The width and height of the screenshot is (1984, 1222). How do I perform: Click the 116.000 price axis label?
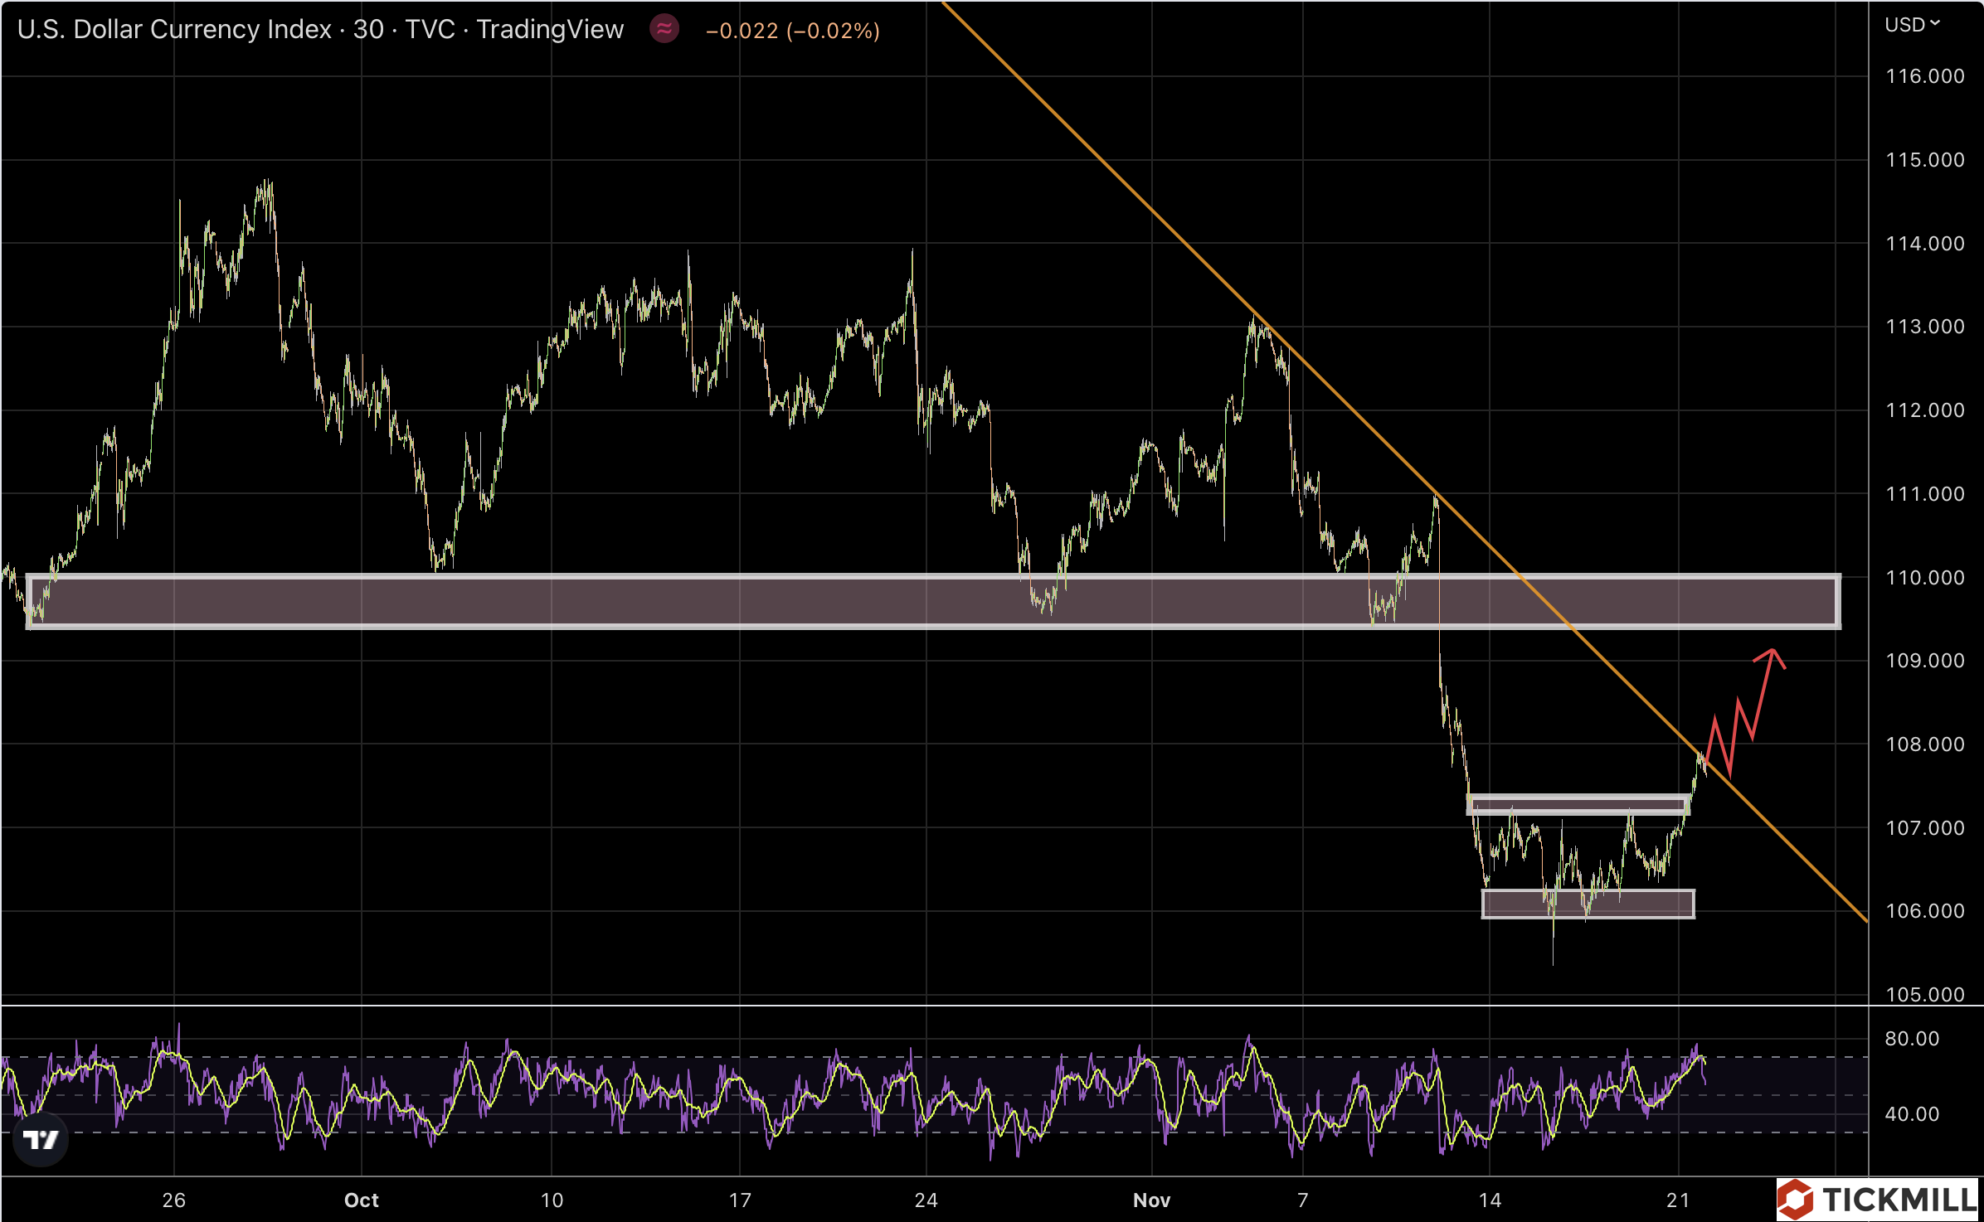point(1924,76)
